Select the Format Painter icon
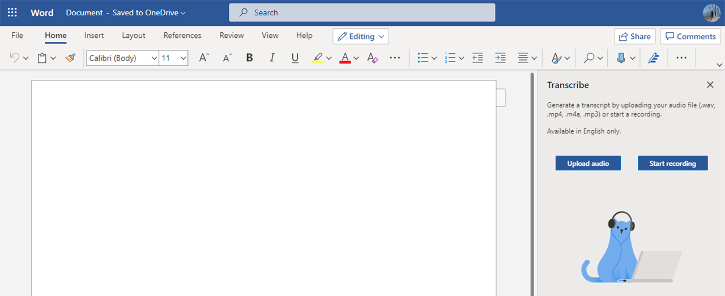 point(70,58)
